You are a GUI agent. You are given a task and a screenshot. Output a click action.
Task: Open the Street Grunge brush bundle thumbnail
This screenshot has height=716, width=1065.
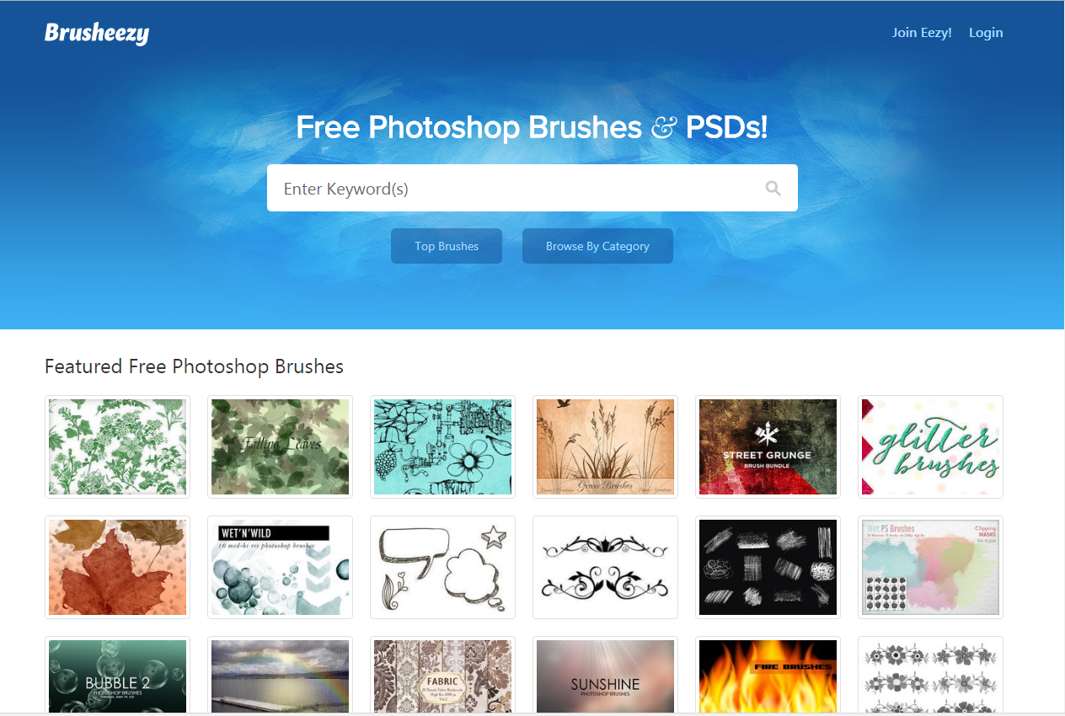(768, 446)
